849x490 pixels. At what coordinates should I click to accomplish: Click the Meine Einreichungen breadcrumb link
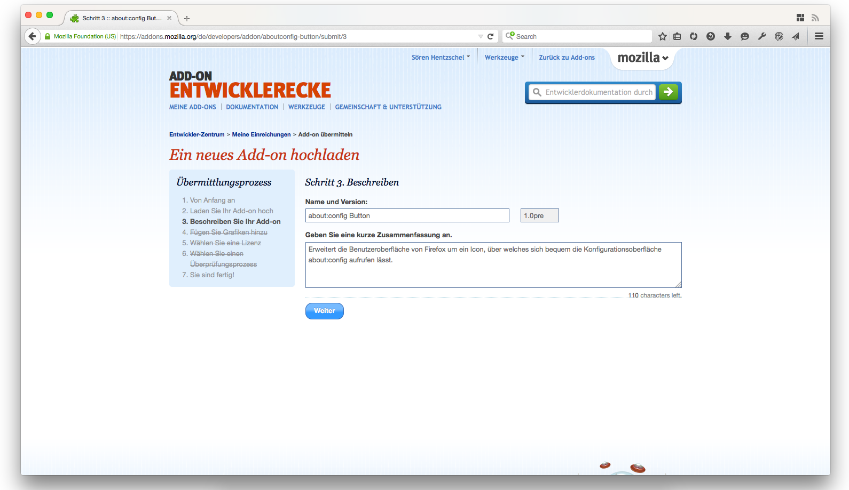coord(262,134)
